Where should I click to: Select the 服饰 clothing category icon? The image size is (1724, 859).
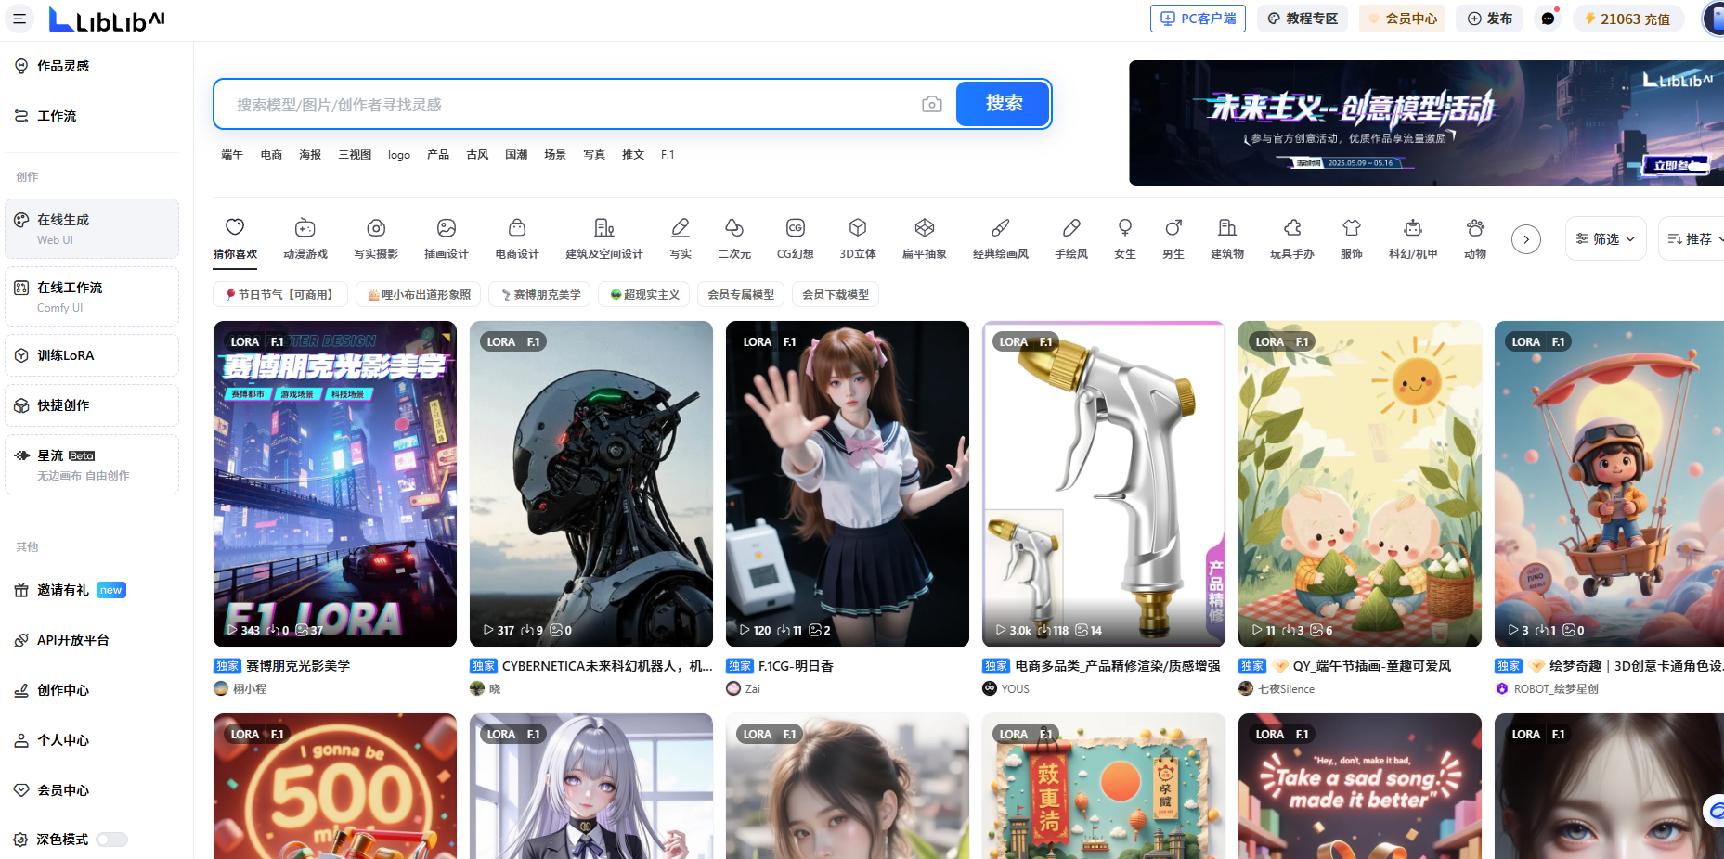pos(1352,227)
